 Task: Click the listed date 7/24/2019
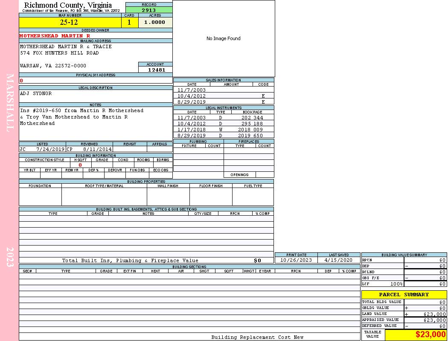coord(50,150)
